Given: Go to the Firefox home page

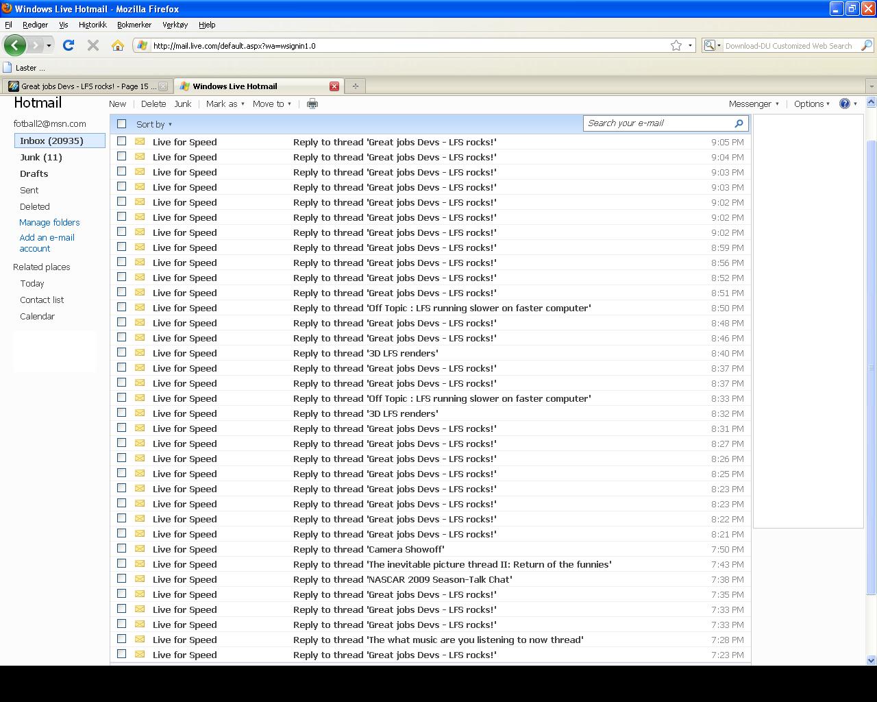Looking at the screenshot, I should point(118,45).
